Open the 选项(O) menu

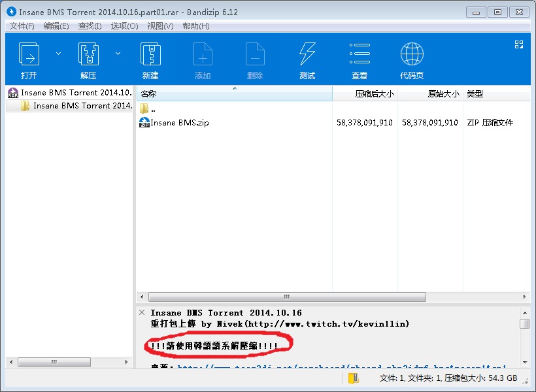[124, 26]
